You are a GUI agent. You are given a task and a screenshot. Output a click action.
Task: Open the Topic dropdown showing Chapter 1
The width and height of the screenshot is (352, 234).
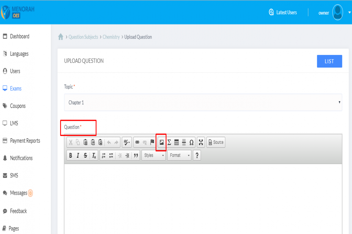coord(203,102)
